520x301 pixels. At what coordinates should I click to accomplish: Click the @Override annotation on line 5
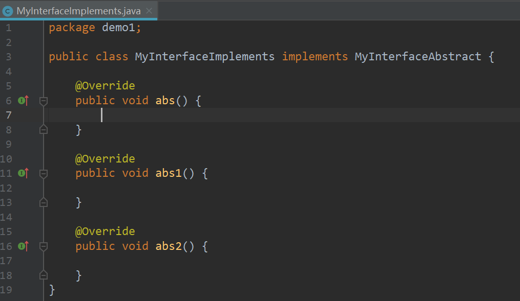[x=105, y=86]
